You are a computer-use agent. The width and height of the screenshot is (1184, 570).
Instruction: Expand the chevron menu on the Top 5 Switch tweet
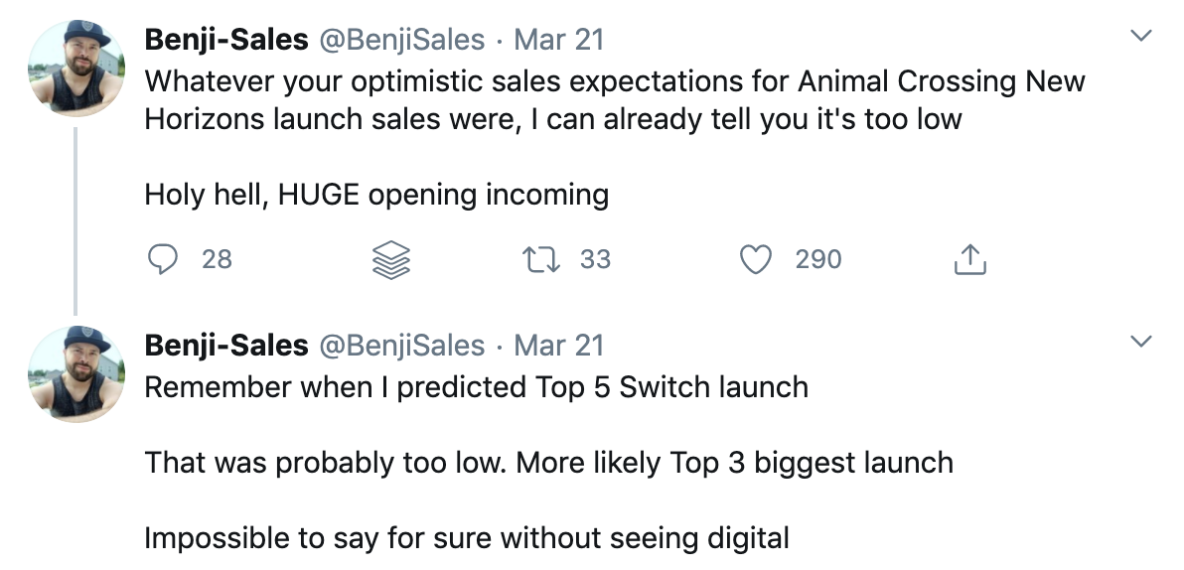tap(1142, 343)
